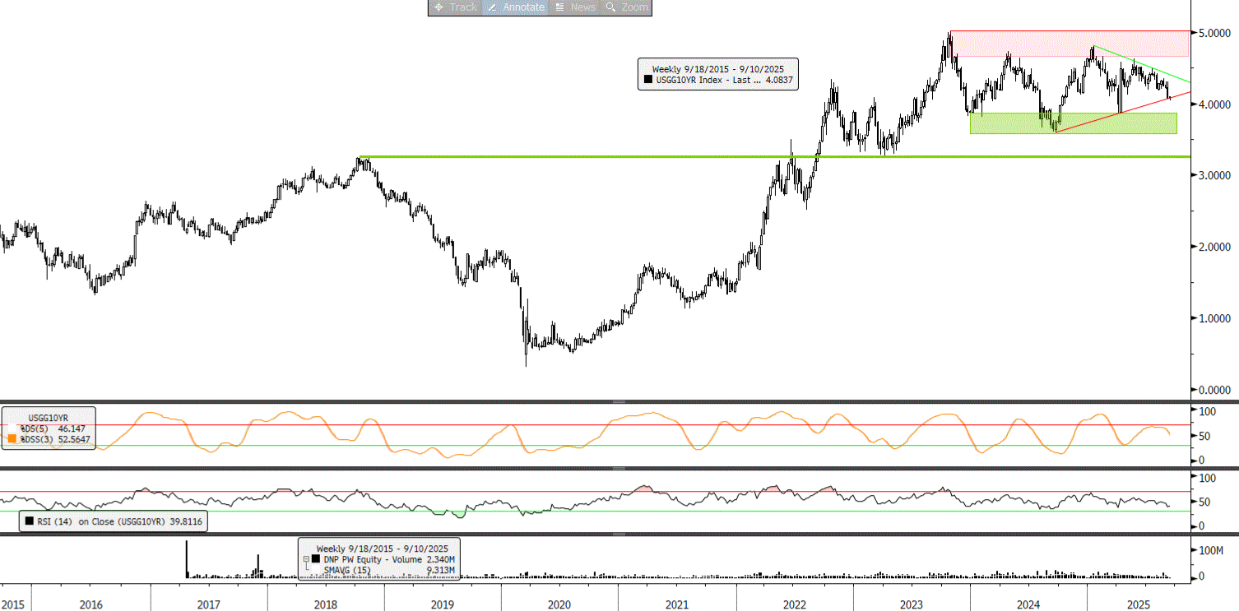This screenshot has width=1239, height=611.
Task: Click the green support zone rectangle
Action: tap(1073, 123)
